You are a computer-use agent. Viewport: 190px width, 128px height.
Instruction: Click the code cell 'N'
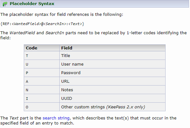tap(42, 90)
